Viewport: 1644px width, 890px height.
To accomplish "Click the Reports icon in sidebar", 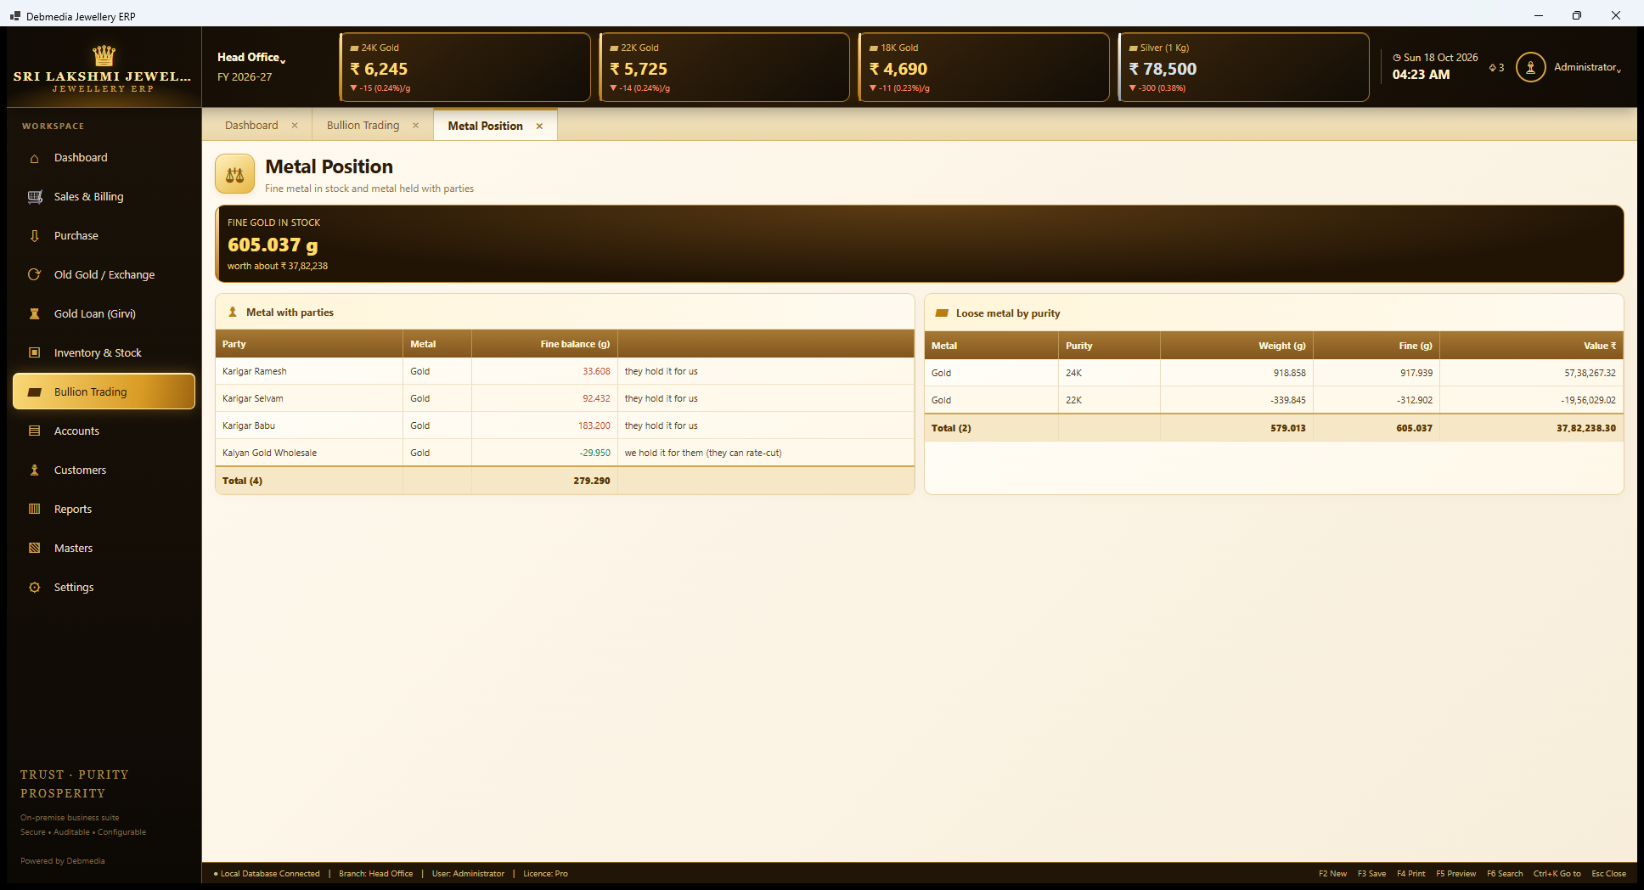I will (x=34, y=510).
